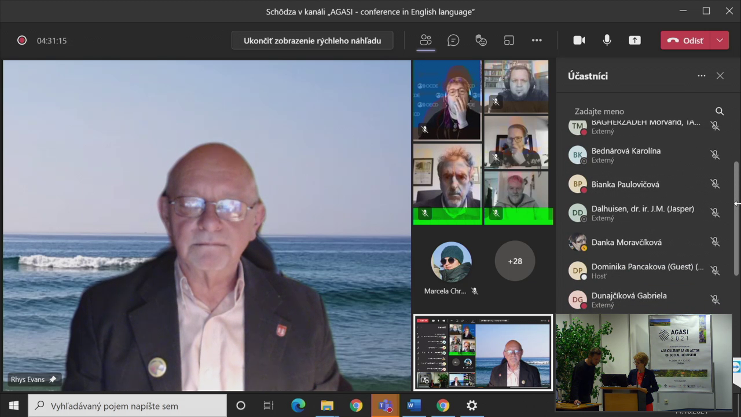Expand the +28 additional participants
741x417 pixels.
tap(515, 261)
